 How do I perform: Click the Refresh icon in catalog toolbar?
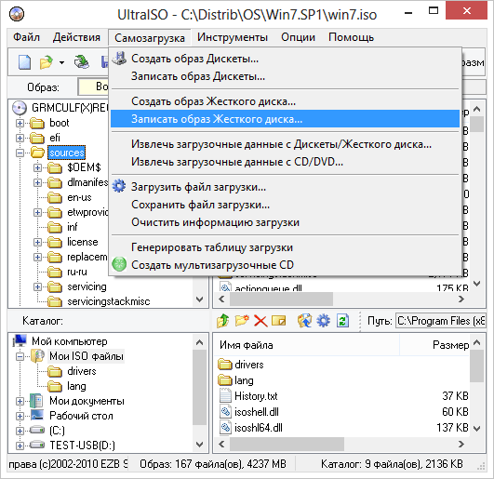pos(342,321)
